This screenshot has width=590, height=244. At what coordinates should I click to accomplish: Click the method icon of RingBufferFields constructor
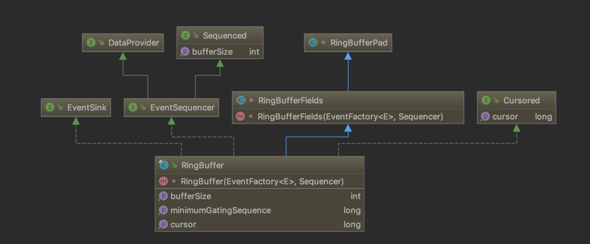coord(241,116)
